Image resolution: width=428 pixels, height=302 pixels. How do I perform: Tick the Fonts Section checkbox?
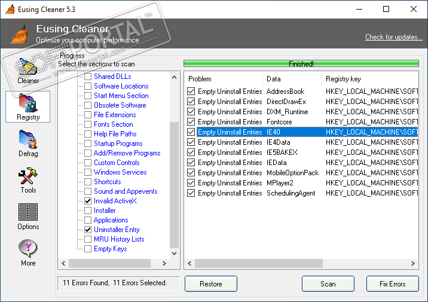88,124
